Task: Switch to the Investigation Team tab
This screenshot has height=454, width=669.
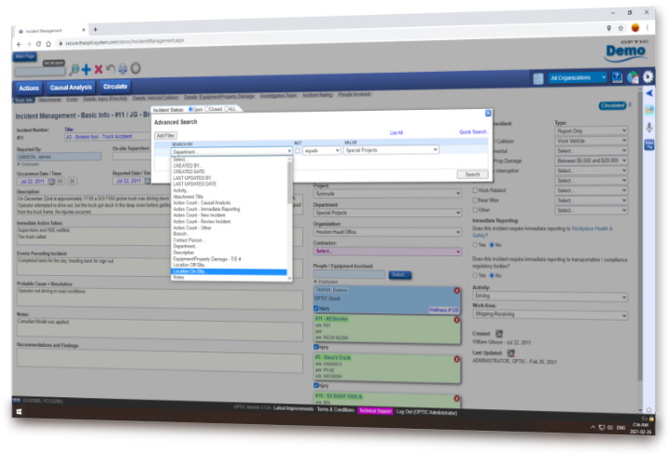Action: (278, 95)
